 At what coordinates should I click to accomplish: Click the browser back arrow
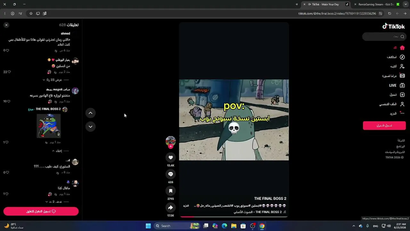pyautogui.click(x=405, y=13)
